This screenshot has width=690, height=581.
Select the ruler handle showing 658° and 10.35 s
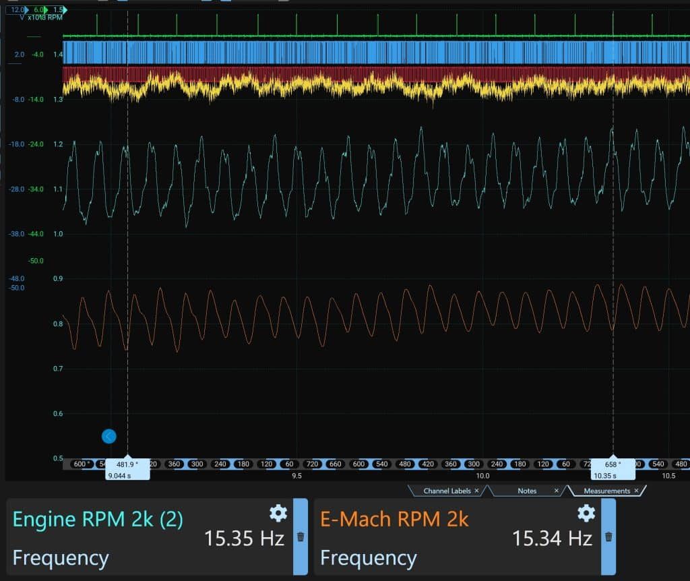(x=613, y=469)
